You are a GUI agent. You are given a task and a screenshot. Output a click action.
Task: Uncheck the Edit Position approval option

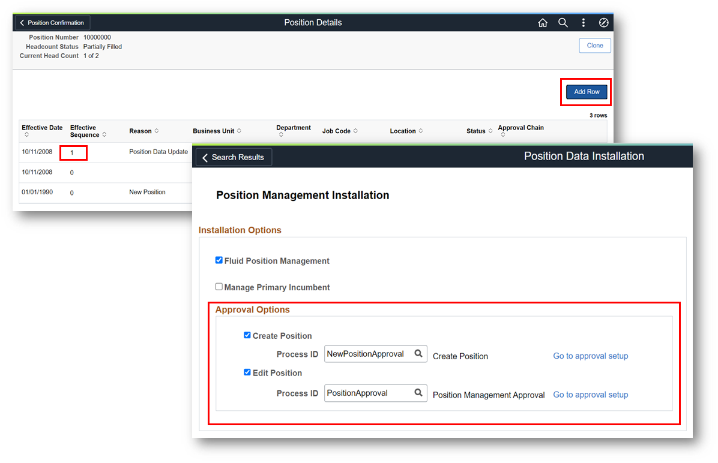click(x=247, y=372)
